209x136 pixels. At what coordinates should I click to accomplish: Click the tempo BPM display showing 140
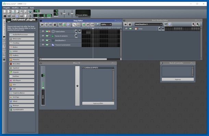[37, 11]
